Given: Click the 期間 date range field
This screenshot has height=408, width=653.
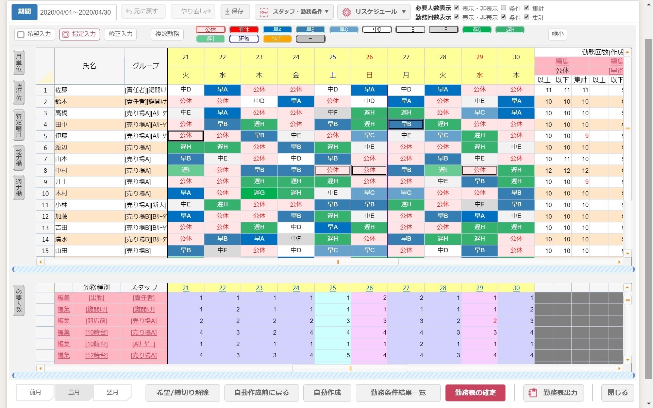Looking at the screenshot, I should pyautogui.click(x=77, y=12).
